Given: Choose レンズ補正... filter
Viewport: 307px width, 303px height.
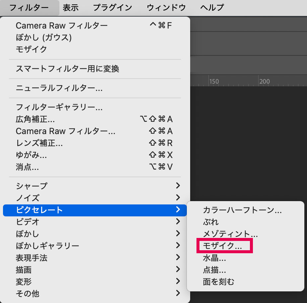Looking at the screenshot, I should pos(95,143).
